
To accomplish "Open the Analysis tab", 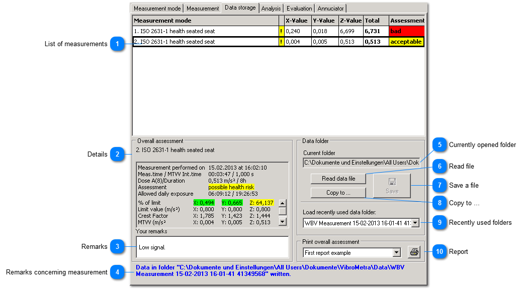I will point(271,9).
